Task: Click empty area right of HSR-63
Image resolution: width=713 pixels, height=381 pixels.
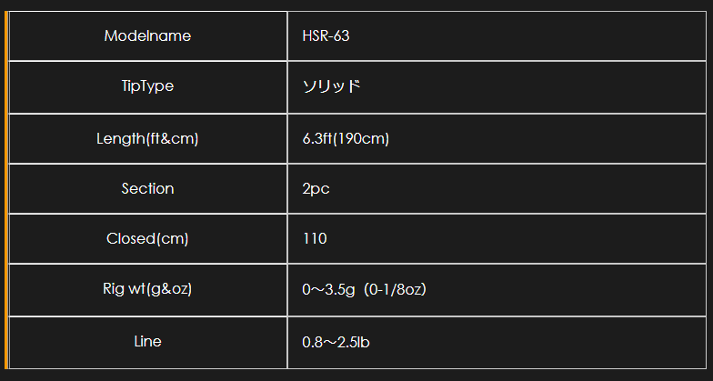Action: pos(527,36)
